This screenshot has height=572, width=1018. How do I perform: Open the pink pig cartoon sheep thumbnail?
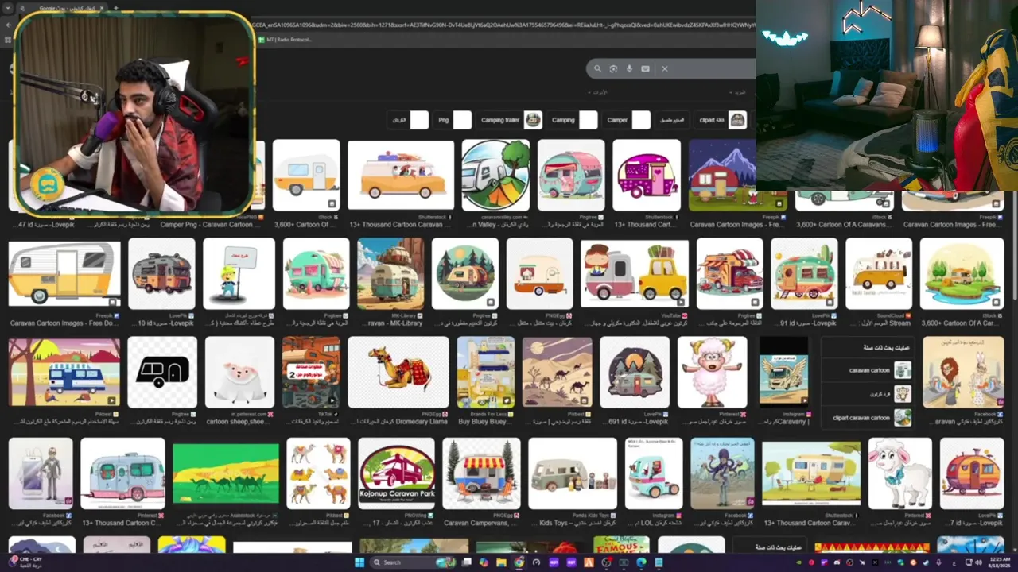[x=239, y=372]
